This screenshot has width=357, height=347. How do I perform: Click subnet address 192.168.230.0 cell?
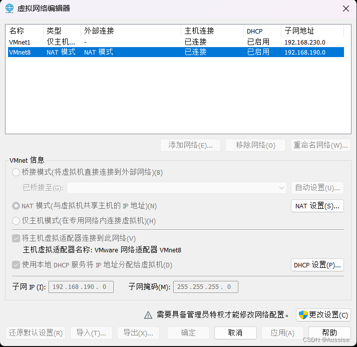point(305,43)
